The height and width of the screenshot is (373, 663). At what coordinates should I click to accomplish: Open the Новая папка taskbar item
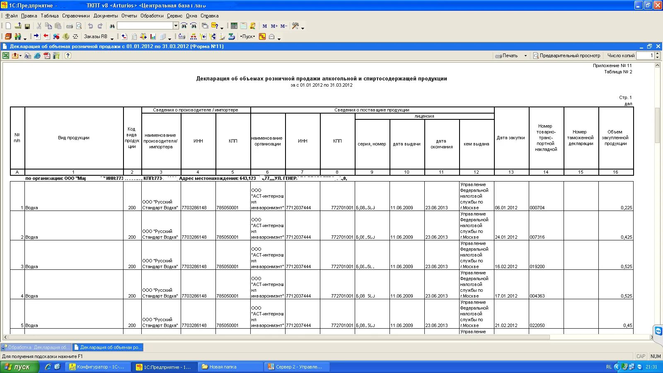(x=231, y=367)
